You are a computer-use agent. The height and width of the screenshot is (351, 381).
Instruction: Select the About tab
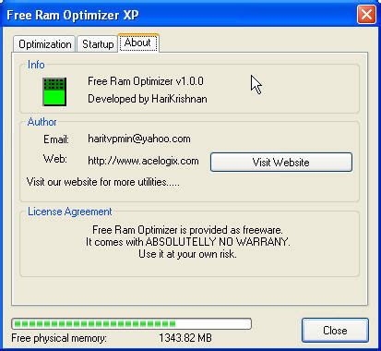point(138,42)
